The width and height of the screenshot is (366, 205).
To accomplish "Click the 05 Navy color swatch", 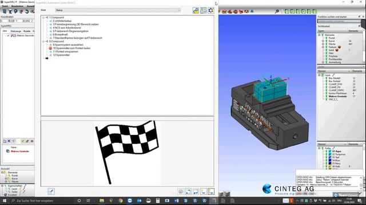I will click(330, 163).
